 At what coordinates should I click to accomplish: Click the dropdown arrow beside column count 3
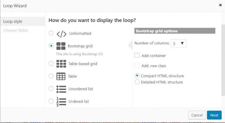[182, 43]
